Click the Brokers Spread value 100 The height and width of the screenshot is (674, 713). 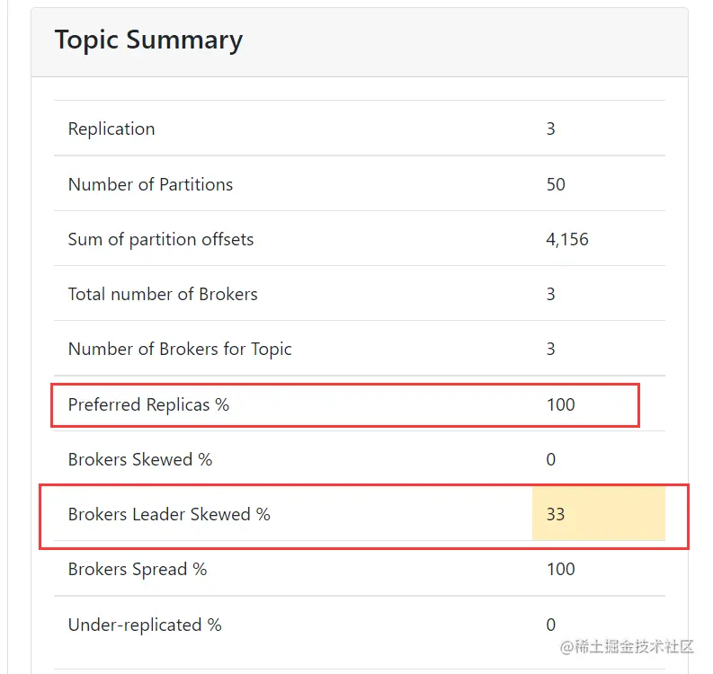click(x=560, y=569)
